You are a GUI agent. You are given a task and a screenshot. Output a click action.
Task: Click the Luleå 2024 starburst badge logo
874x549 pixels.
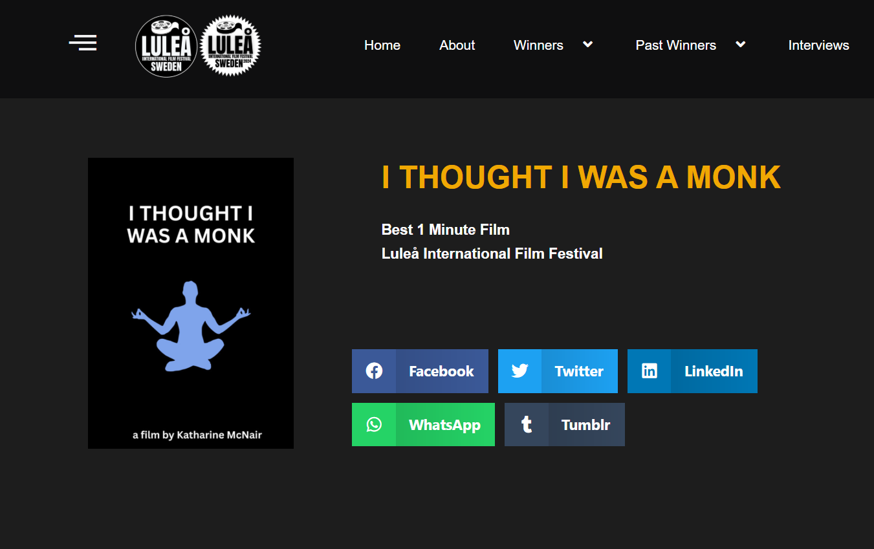[x=231, y=45]
